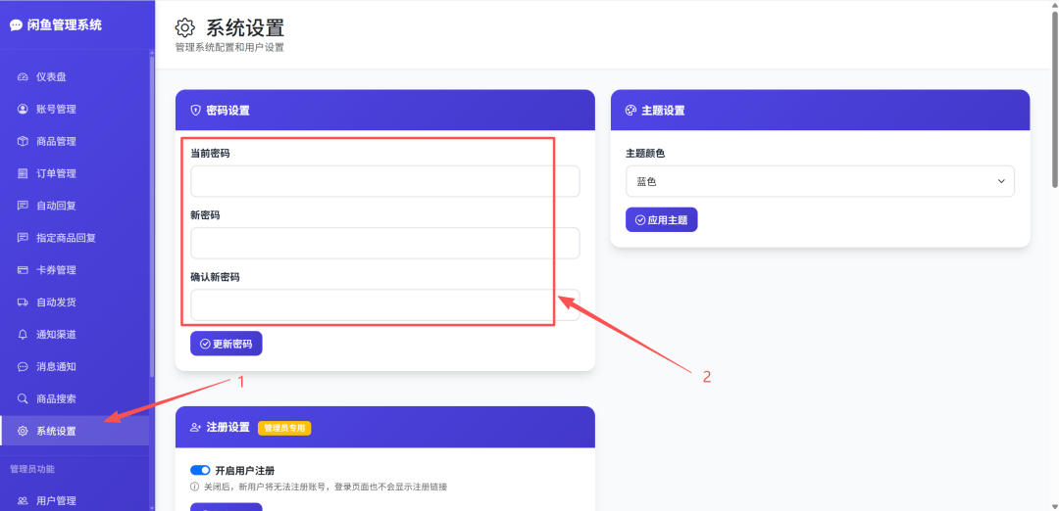Open 卡券管理 page
The height and width of the screenshot is (511, 1059).
tap(75, 270)
